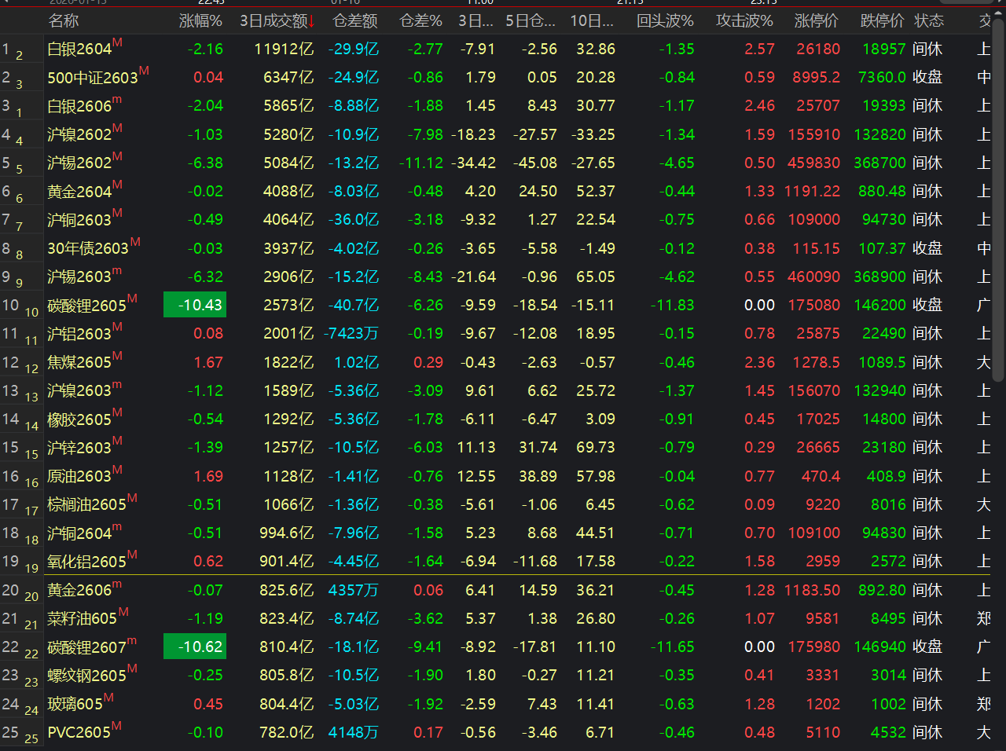
Task: Open the 沪铜2603 contract name
Action: pyautogui.click(x=79, y=220)
